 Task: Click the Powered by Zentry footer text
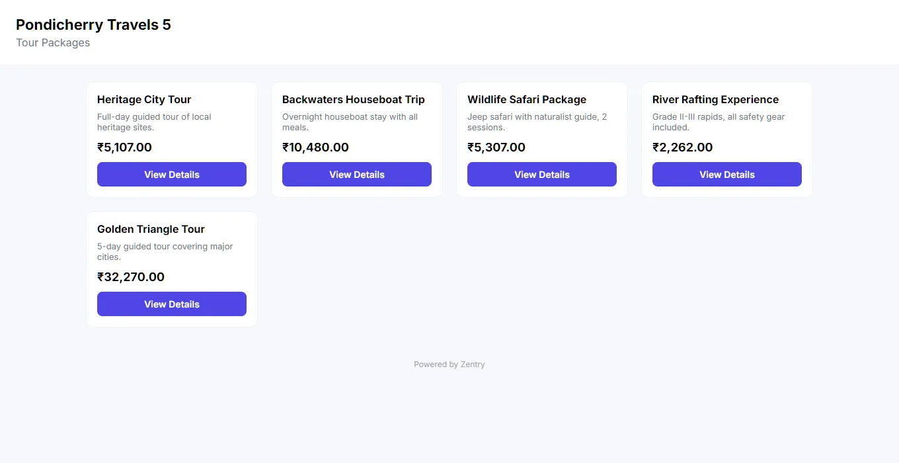(x=449, y=364)
